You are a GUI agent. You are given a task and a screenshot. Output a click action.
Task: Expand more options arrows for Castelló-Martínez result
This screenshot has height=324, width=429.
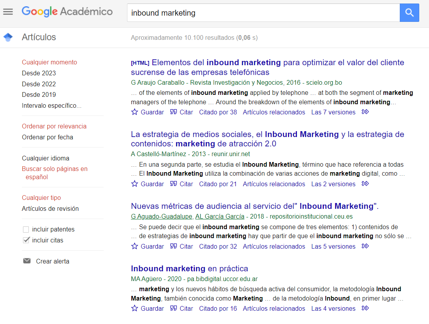coord(365,183)
